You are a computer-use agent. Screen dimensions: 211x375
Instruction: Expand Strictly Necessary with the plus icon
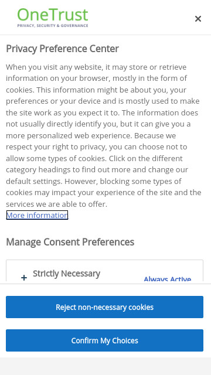point(24,278)
